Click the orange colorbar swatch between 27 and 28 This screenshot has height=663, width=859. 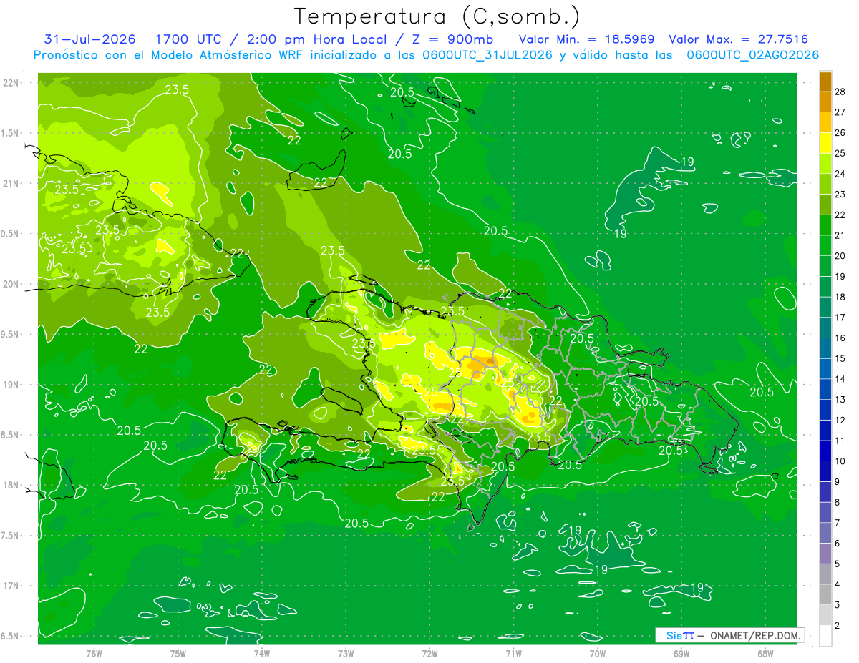825,102
